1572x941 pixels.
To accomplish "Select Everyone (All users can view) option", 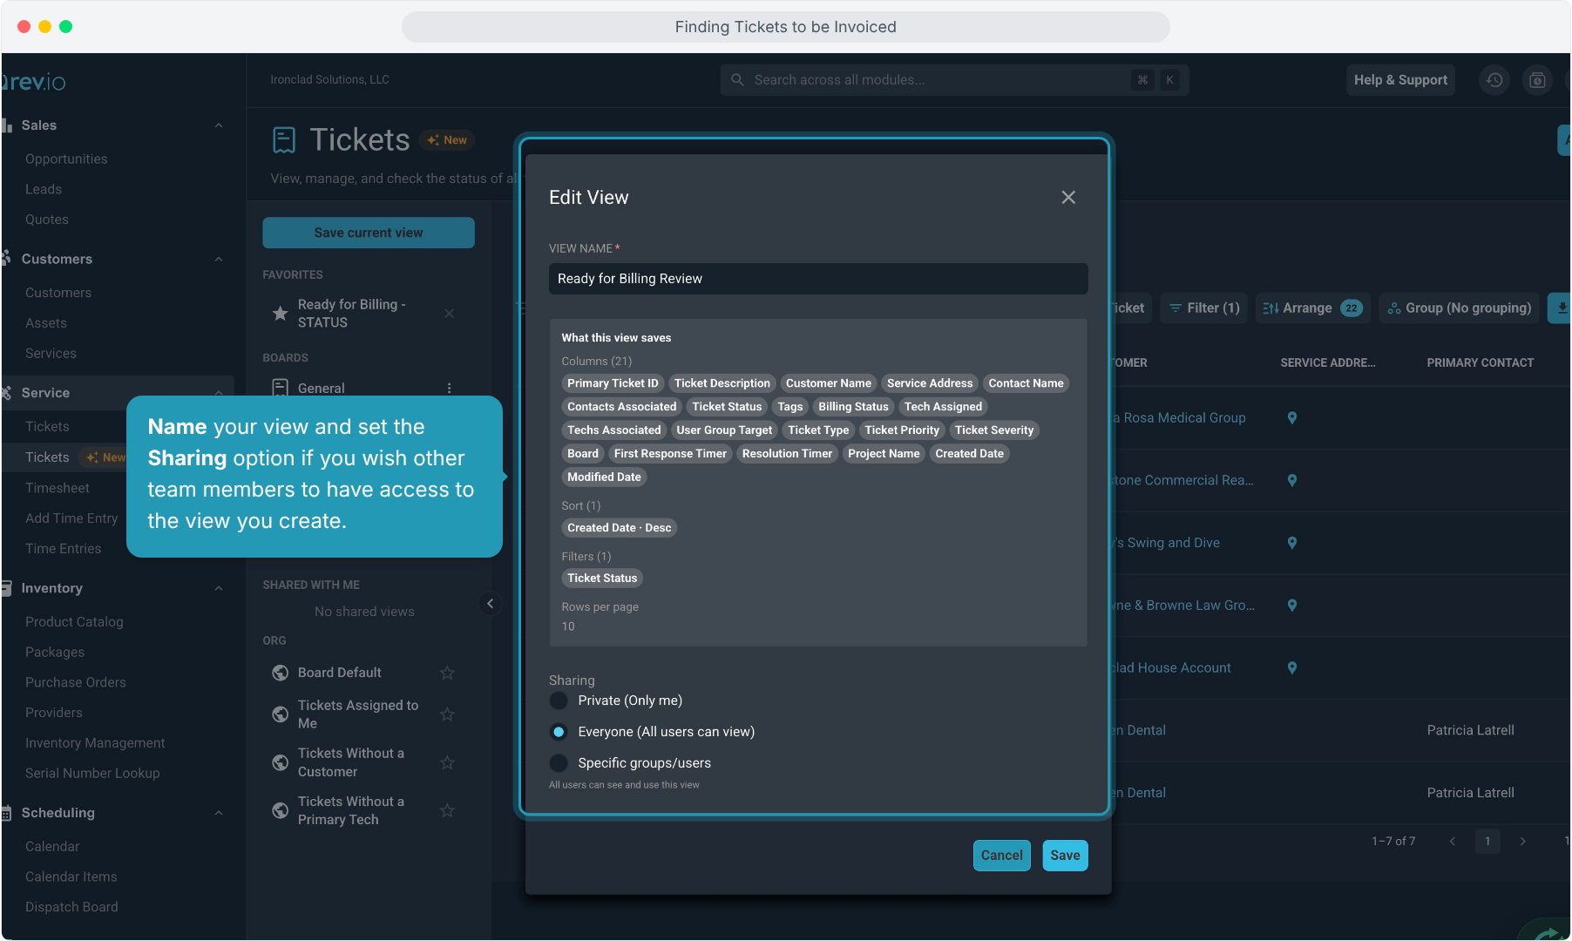I will [559, 732].
